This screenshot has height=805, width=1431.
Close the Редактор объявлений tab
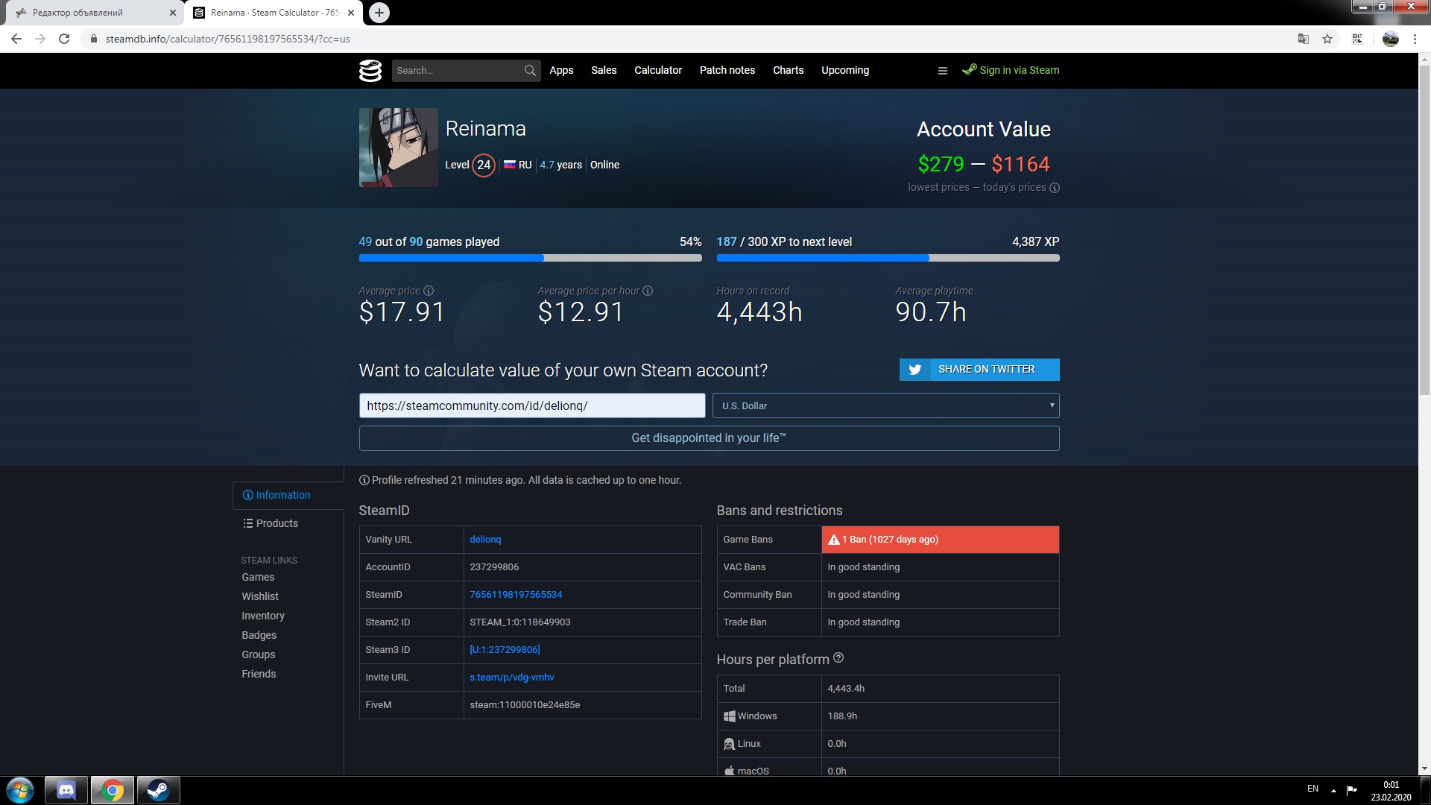tap(173, 13)
